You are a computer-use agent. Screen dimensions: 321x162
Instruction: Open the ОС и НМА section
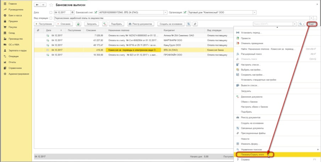pyautogui.click(x=14, y=45)
